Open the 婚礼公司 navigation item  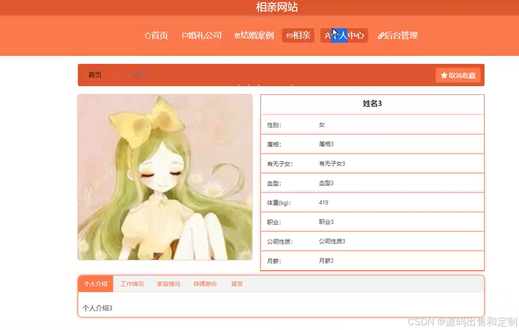pos(202,35)
